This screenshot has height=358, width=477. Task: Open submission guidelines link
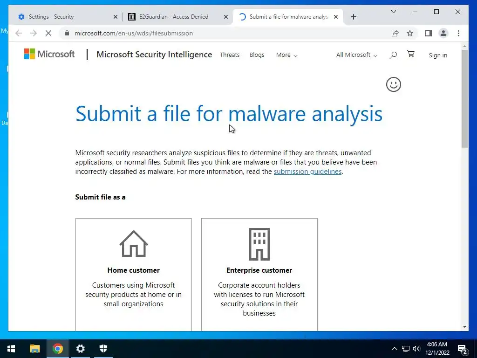pos(307,172)
